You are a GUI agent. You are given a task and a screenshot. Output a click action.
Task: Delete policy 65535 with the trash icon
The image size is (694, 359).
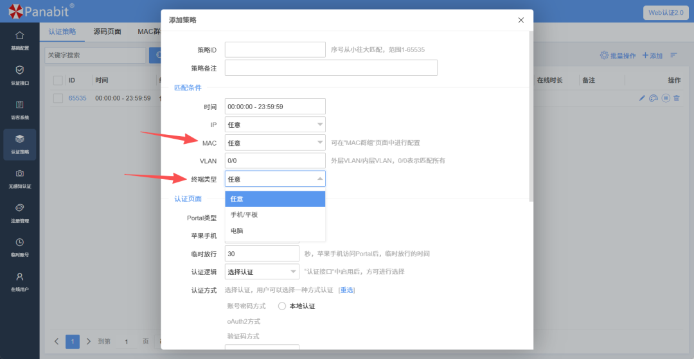[x=676, y=98]
